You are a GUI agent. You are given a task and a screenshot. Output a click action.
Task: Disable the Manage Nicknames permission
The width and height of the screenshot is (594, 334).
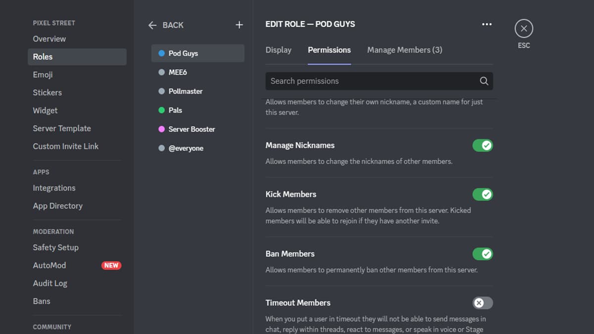click(483, 145)
